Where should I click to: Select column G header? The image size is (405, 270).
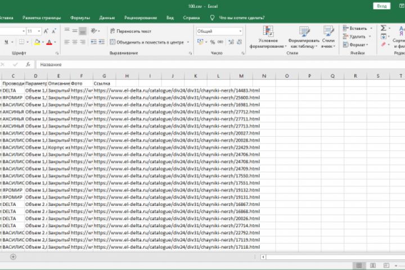(x=105, y=76)
